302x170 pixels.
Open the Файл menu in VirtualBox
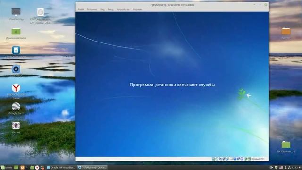pyautogui.click(x=81, y=9)
